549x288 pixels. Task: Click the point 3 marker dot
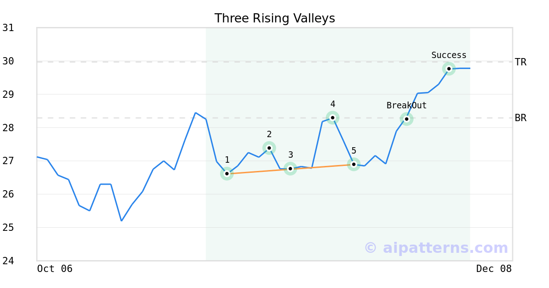click(290, 169)
